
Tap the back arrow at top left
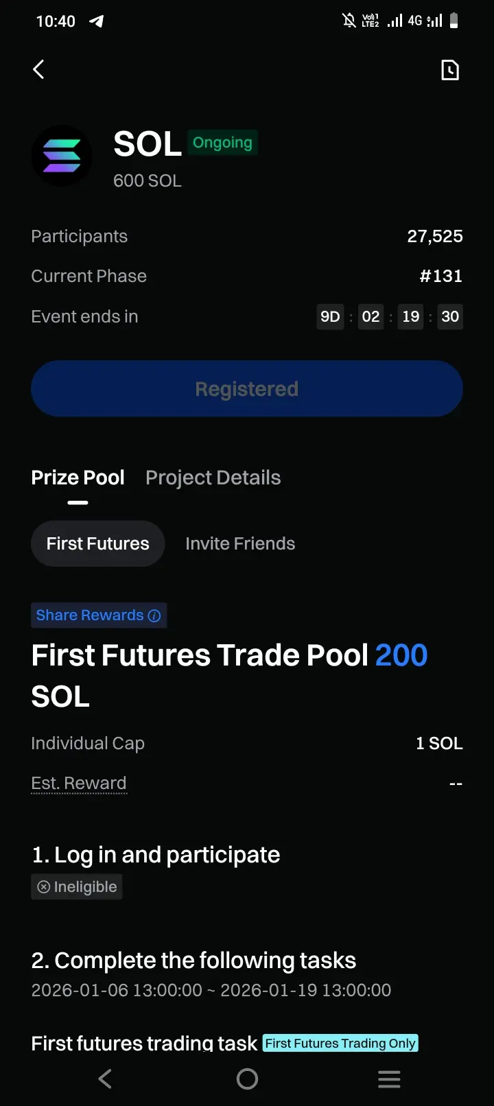coord(39,69)
